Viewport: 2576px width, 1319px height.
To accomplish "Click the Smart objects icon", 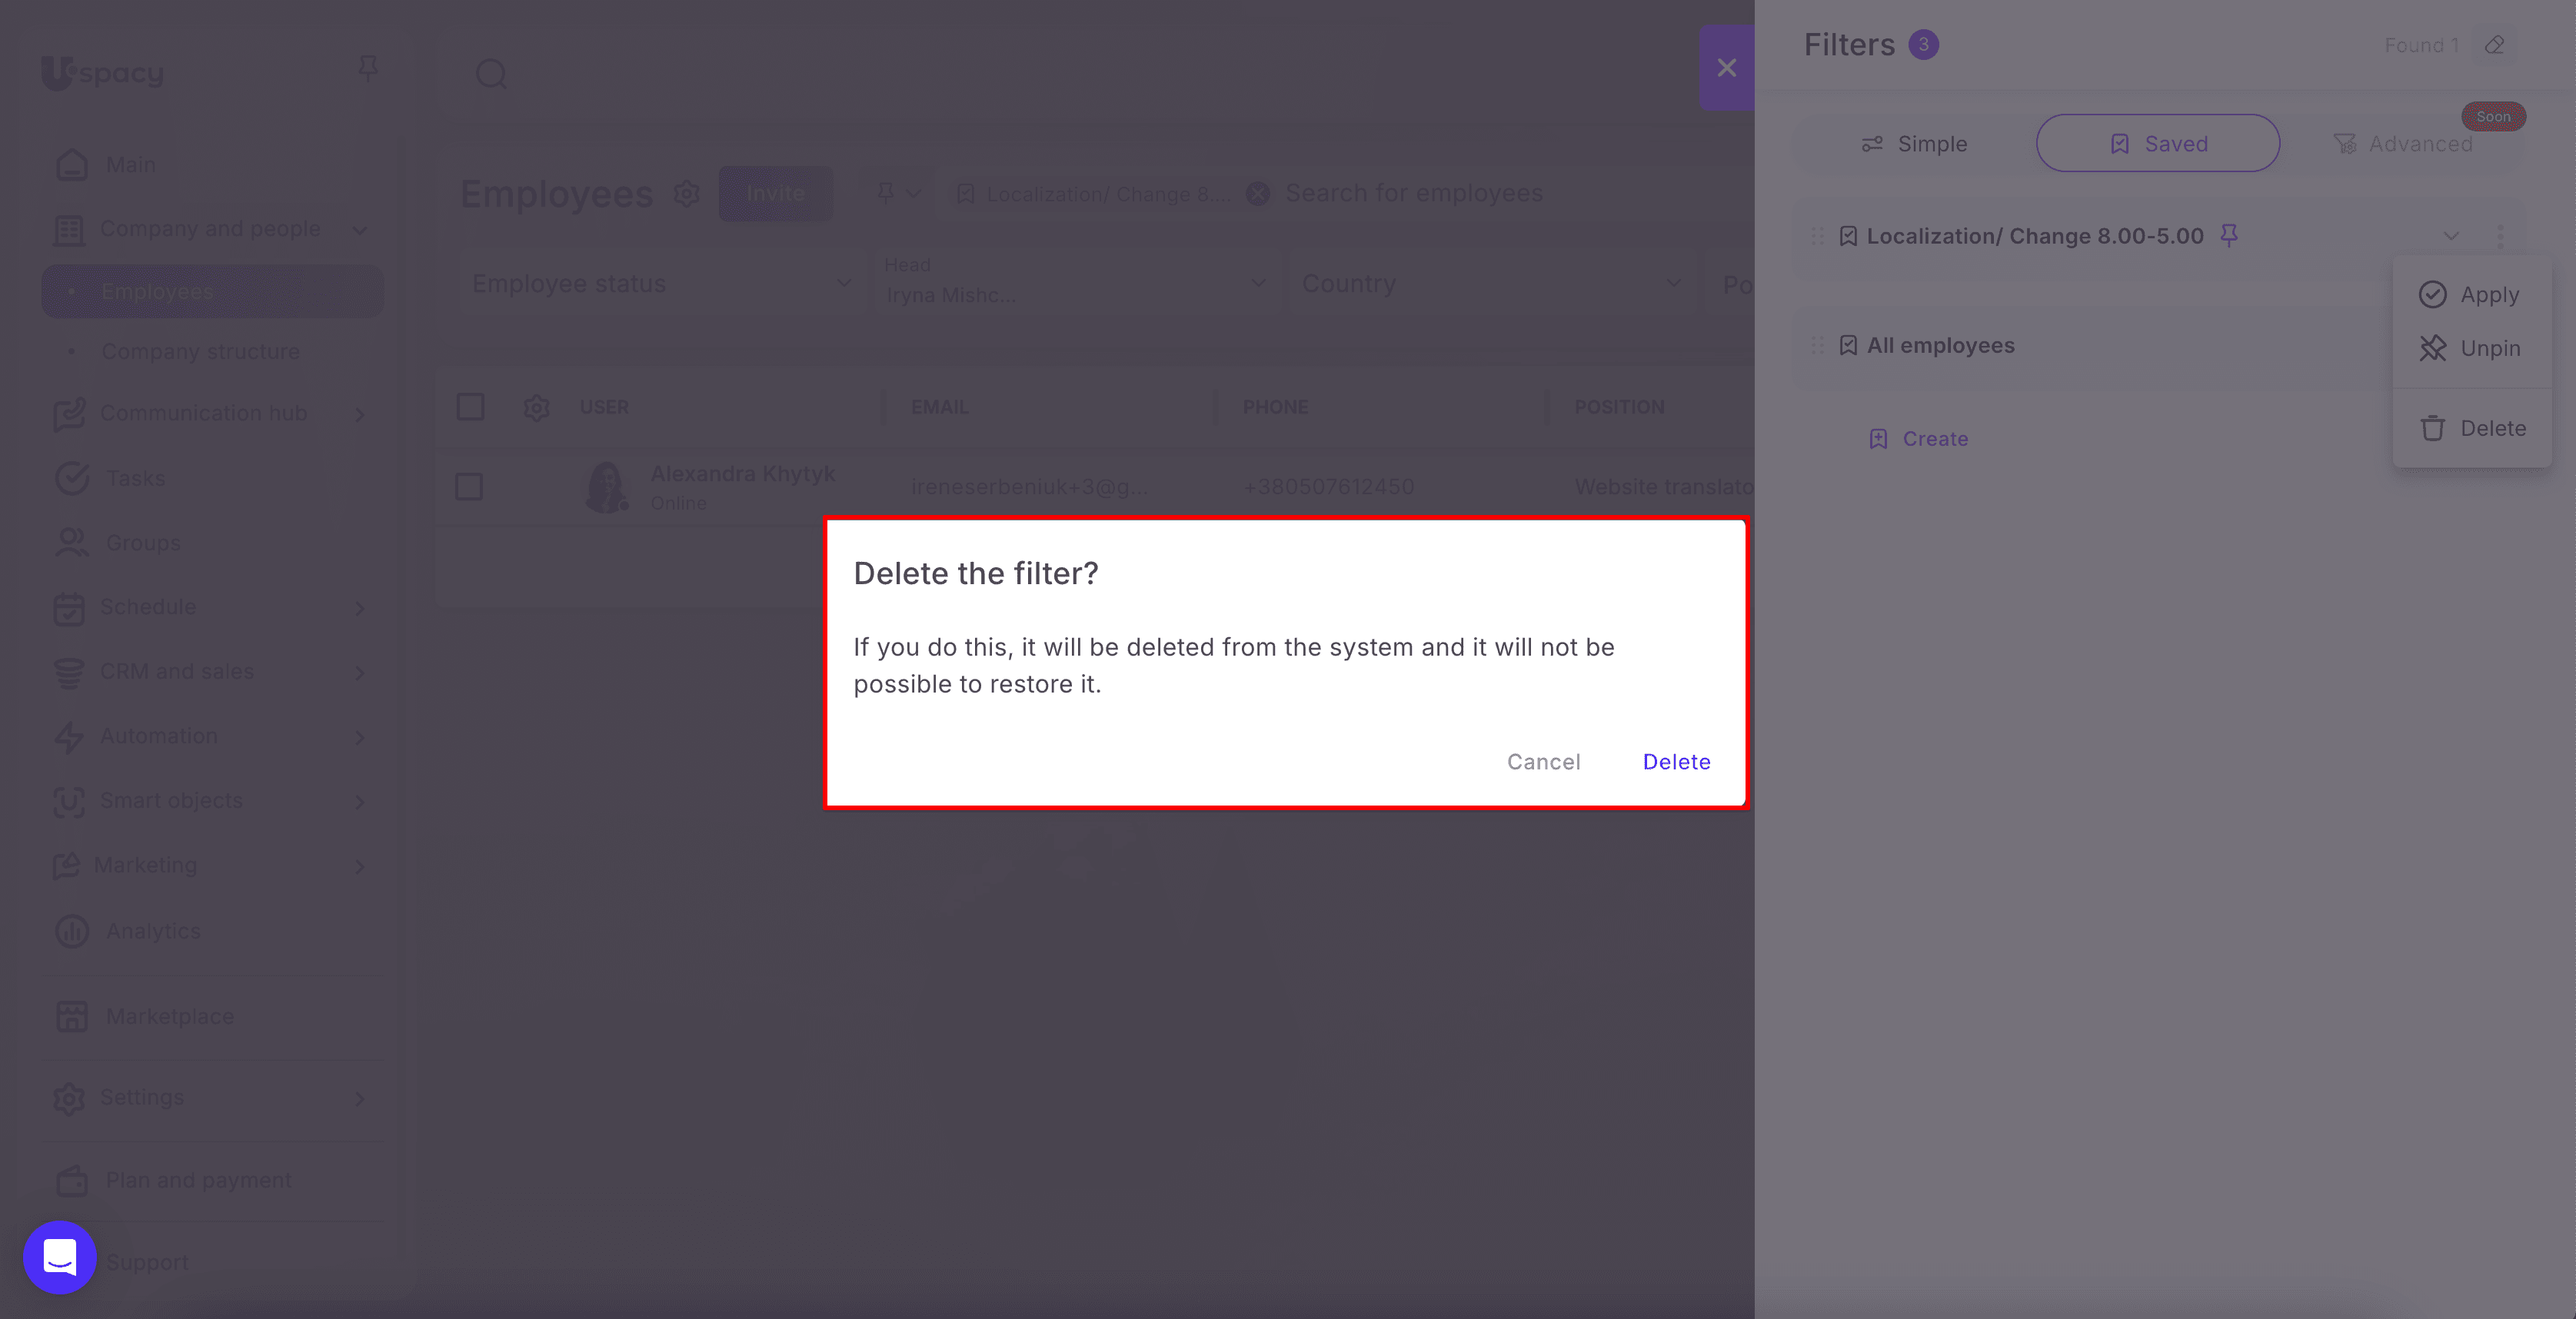I will [69, 802].
